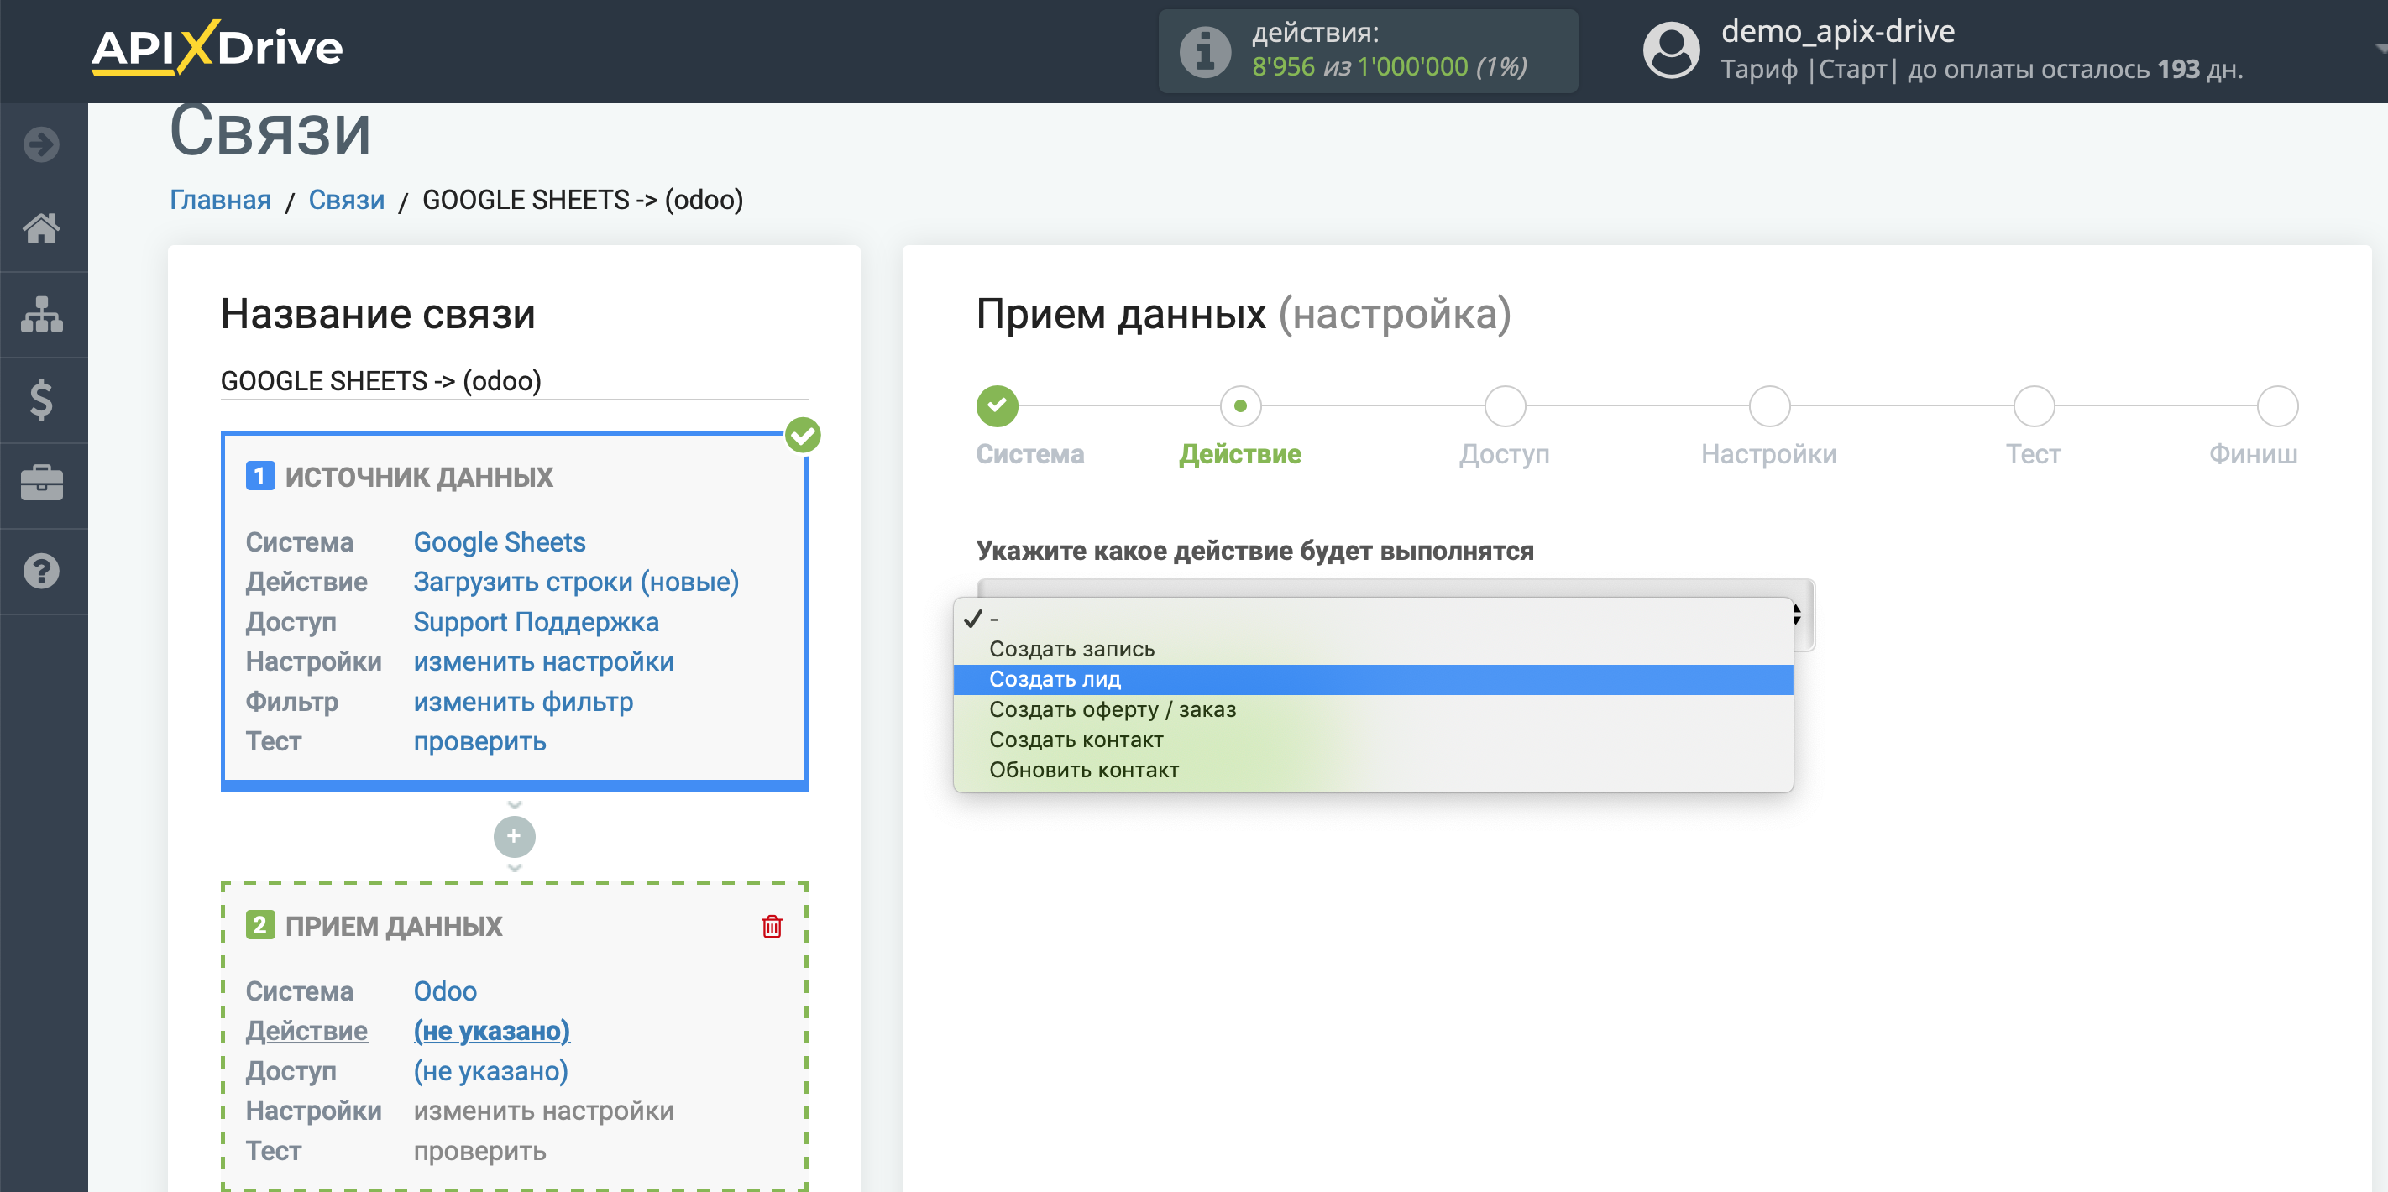The image size is (2388, 1192).
Task: Click the Действие step label
Action: tap(1239, 454)
